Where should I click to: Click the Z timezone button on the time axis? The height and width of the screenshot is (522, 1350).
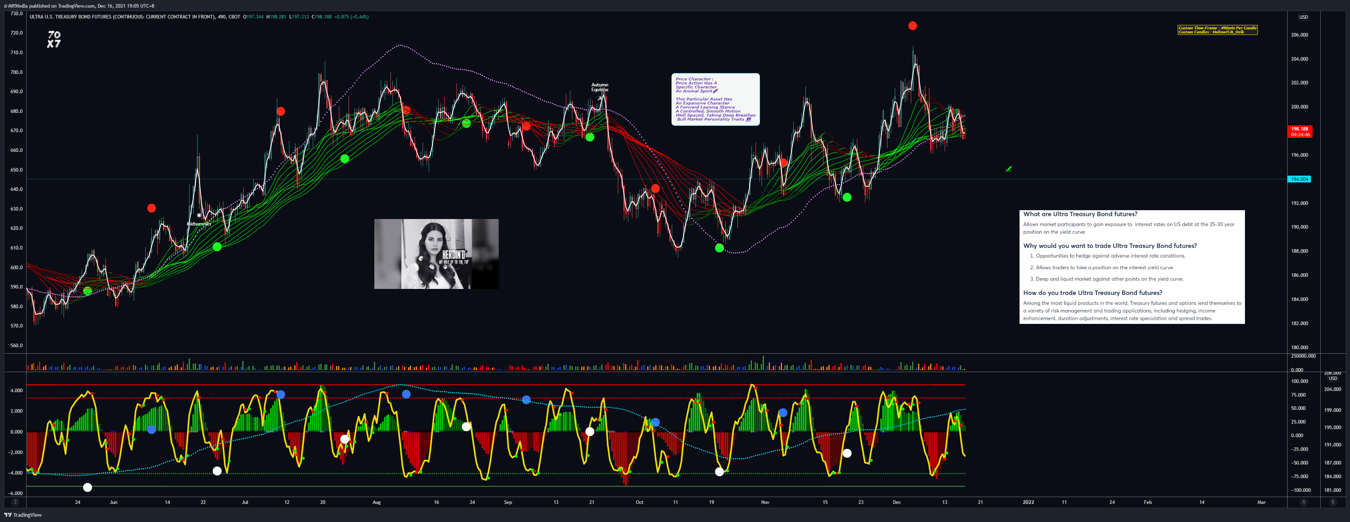15,502
